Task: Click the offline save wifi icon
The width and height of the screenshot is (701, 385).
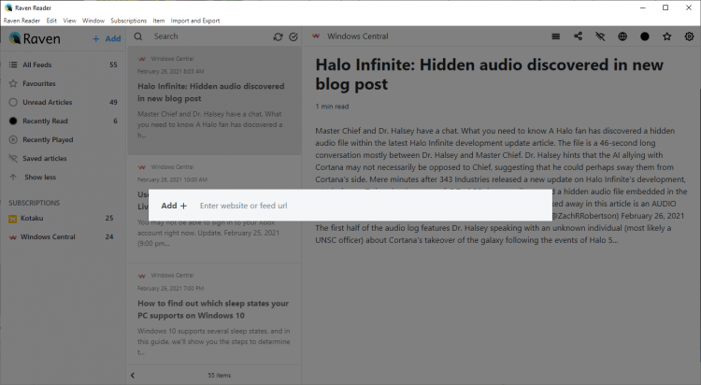Action: (600, 36)
